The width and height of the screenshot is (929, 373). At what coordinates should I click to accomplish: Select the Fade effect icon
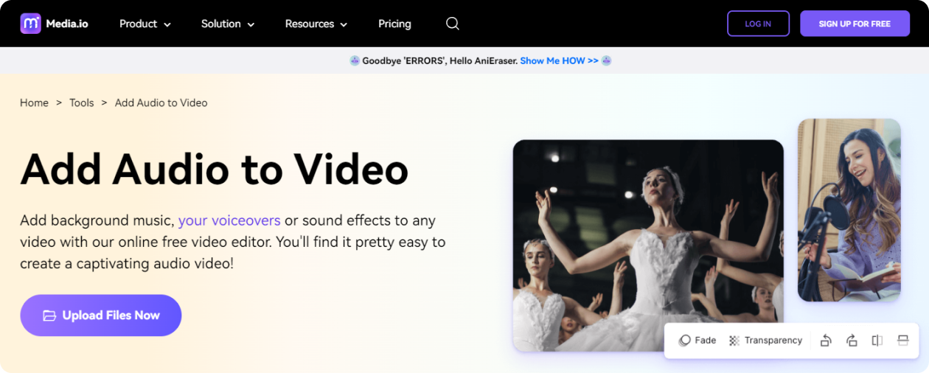(x=685, y=341)
